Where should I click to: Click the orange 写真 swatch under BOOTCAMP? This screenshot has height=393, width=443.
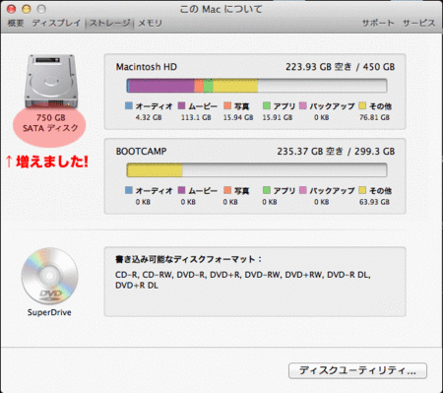pos(227,190)
